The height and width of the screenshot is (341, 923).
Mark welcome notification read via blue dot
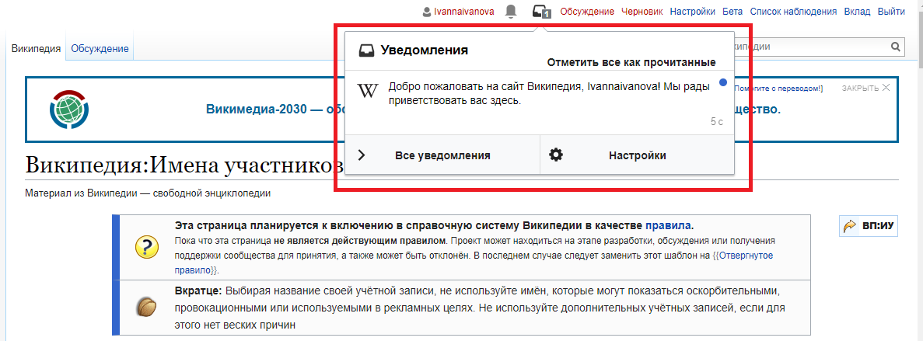click(723, 82)
